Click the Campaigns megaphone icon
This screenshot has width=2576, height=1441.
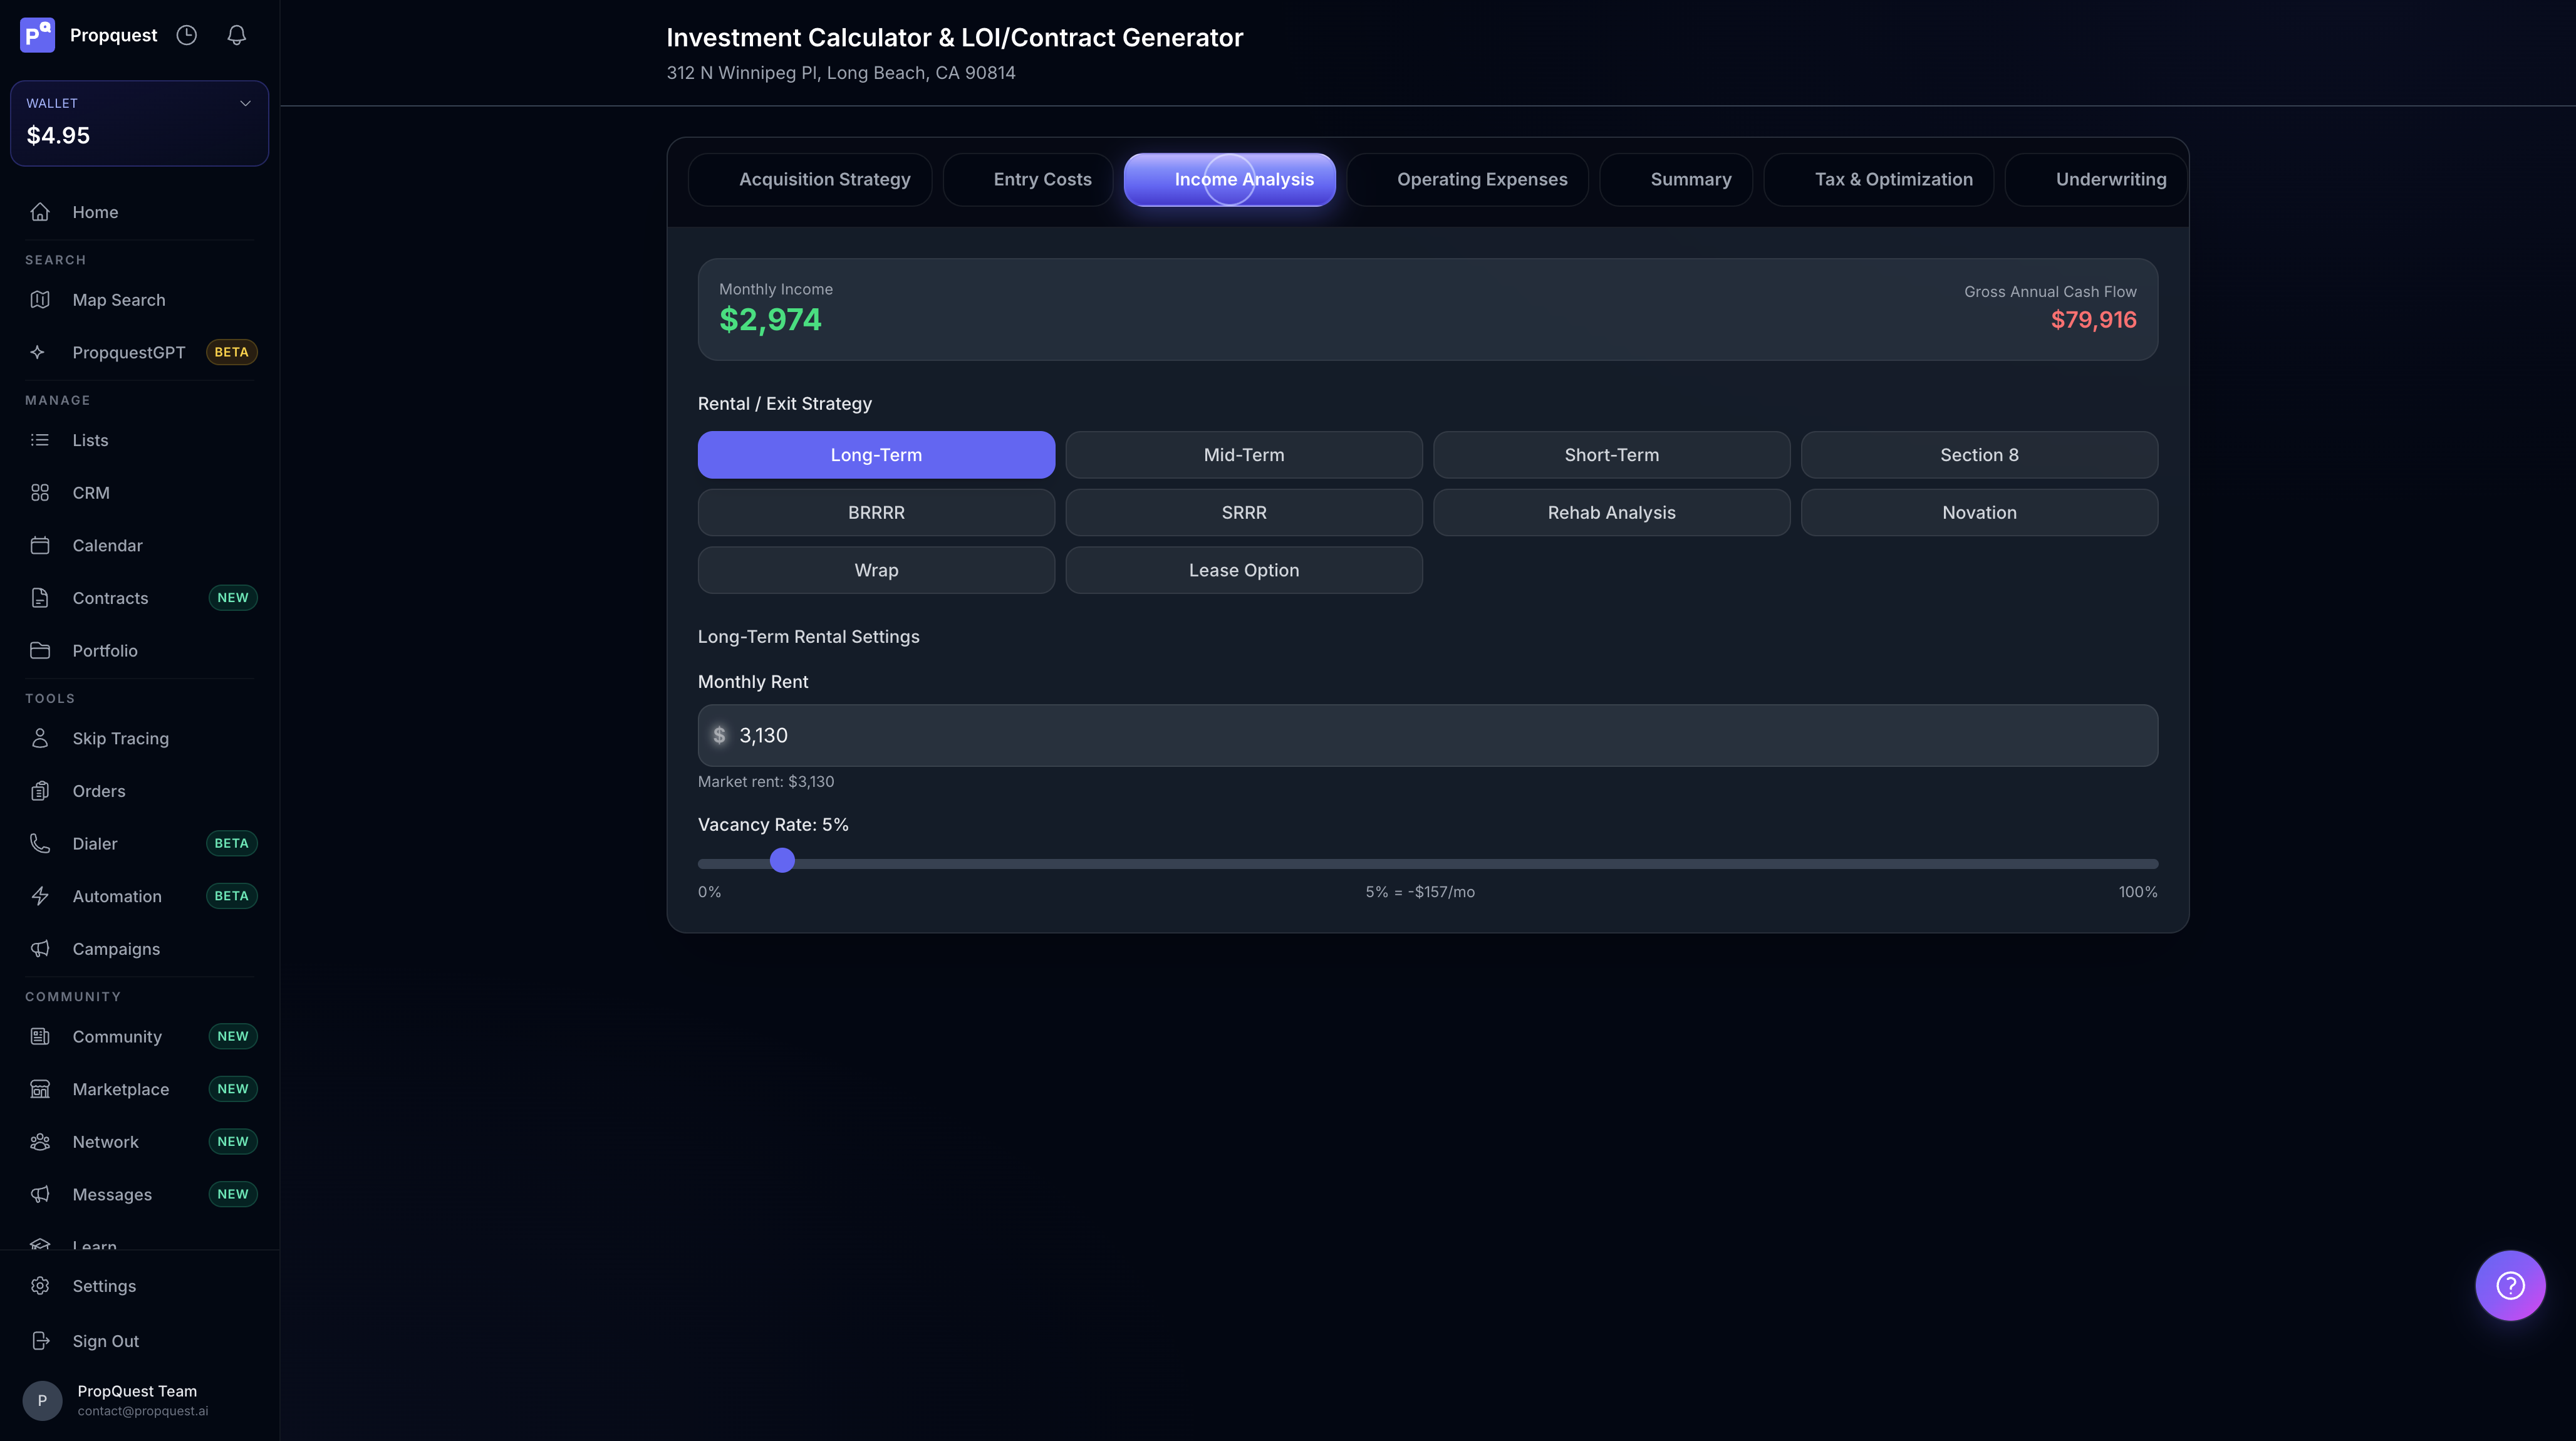click(x=40, y=949)
